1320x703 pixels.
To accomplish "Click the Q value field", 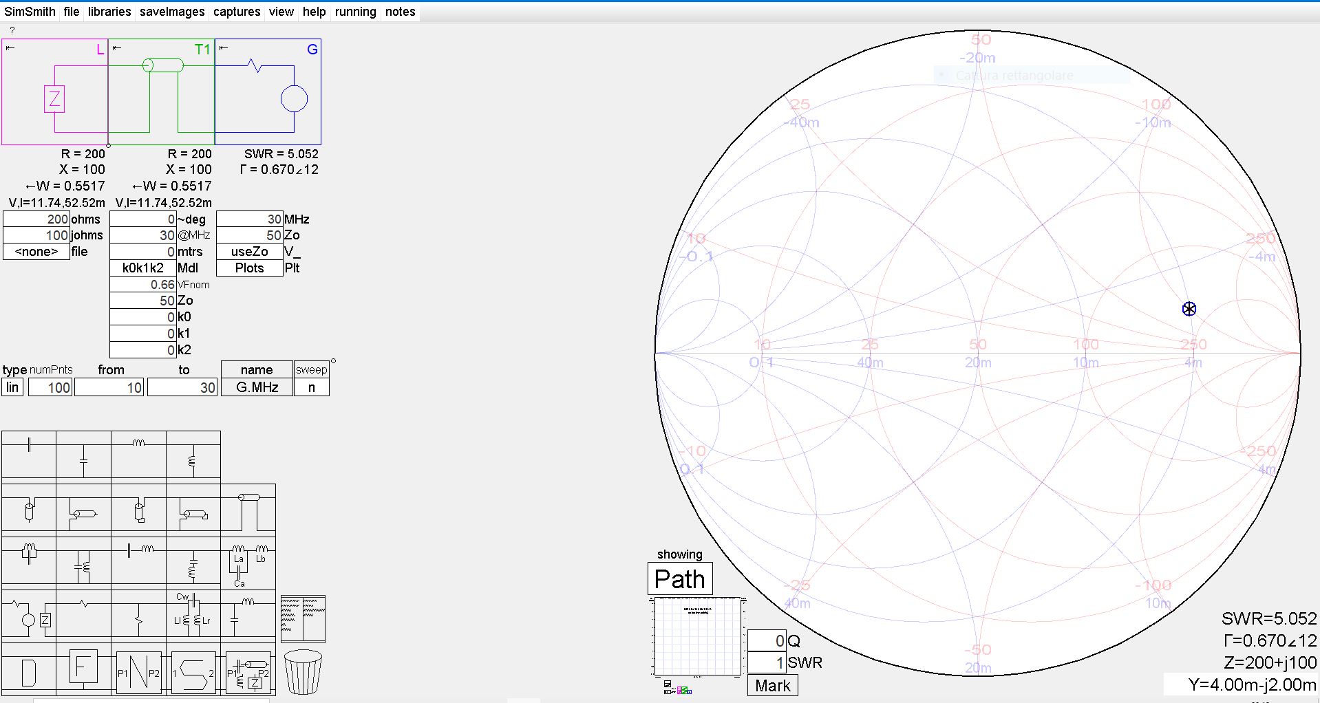I will coord(767,640).
